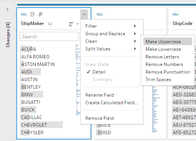Select Make Uppercase
This screenshot has width=196, height=141.
(x=168, y=41)
